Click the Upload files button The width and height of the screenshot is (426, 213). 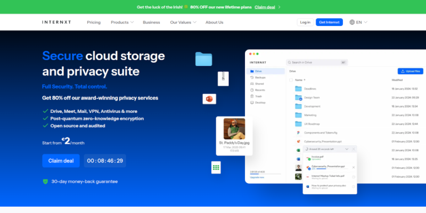pos(411,71)
